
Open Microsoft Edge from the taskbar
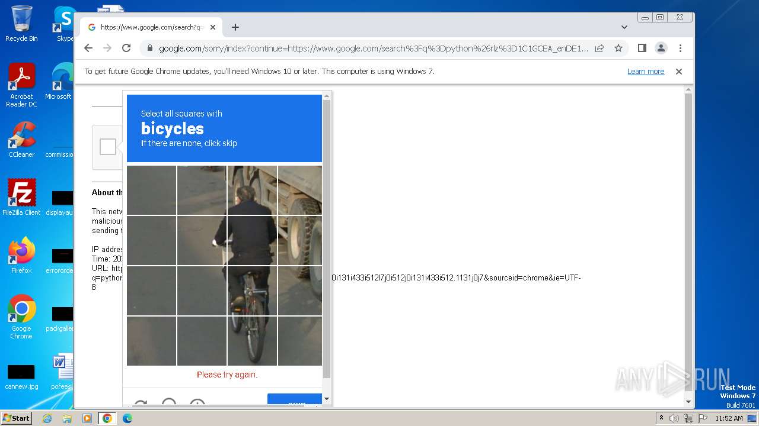[127, 418]
